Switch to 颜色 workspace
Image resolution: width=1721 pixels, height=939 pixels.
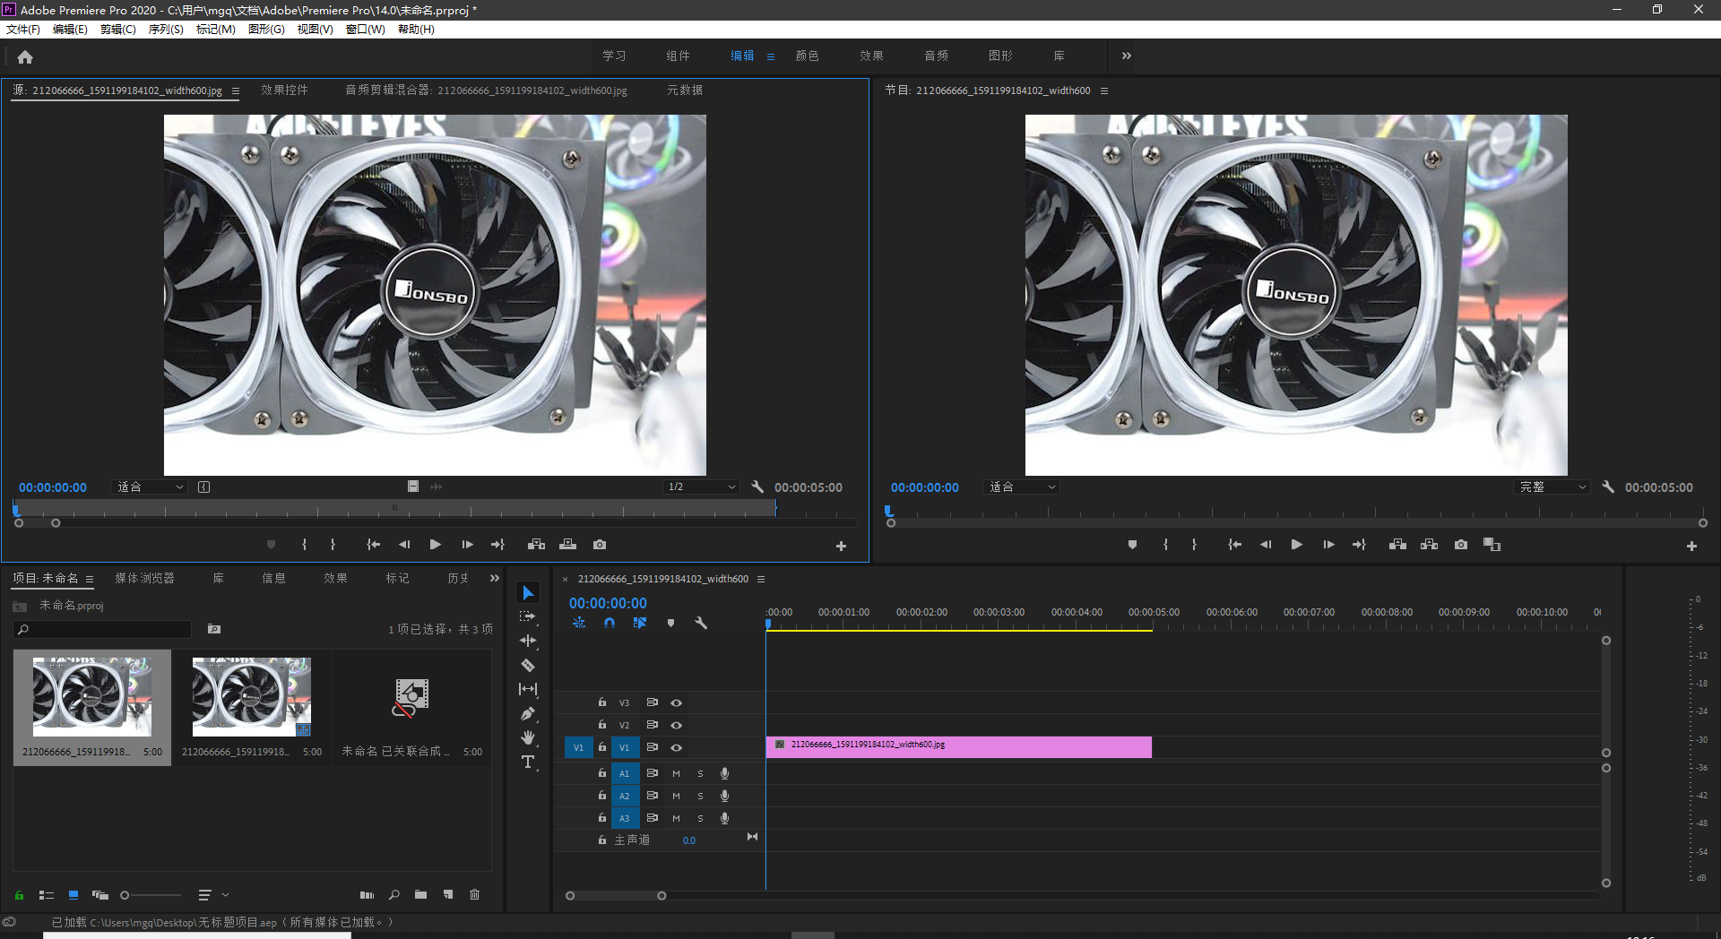point(807,56)
